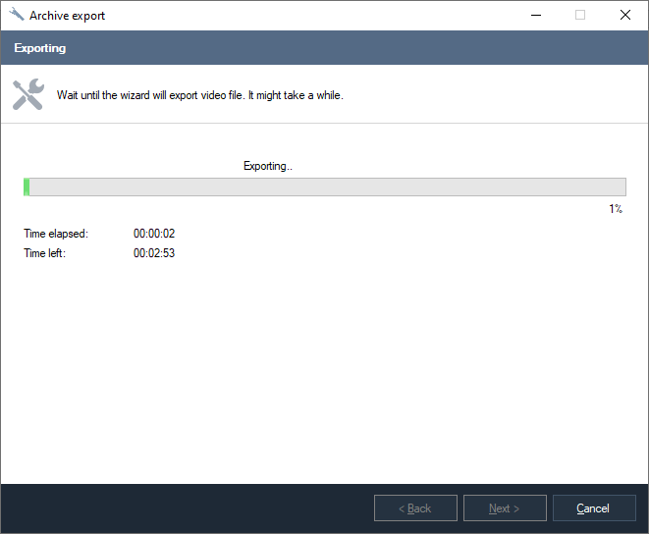This screenshot has width=649, height=534.
Task: Click the 1% progress percentage label
Action: pyautogui.click(x=616, y=209)
